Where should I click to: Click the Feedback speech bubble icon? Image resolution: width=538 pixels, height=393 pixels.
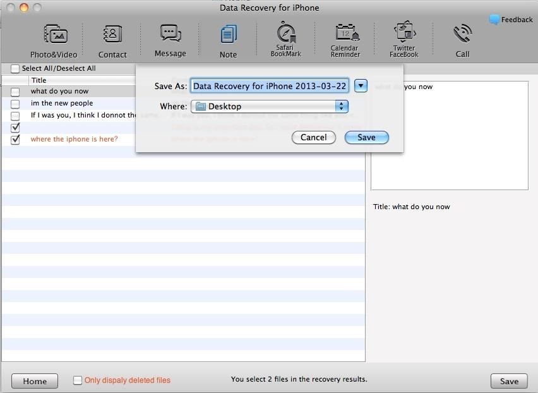tap(494, 20)
